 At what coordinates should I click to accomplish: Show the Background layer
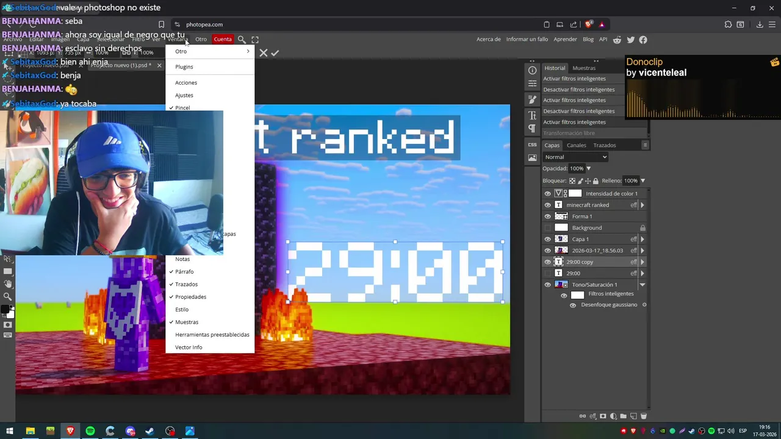coord(547,227)
